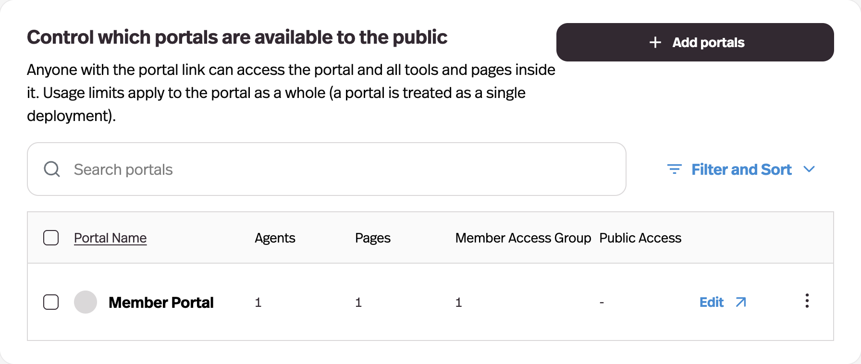Check the Member Portal row checkbox
Screen dimensions: 861x364
[50, 302]
